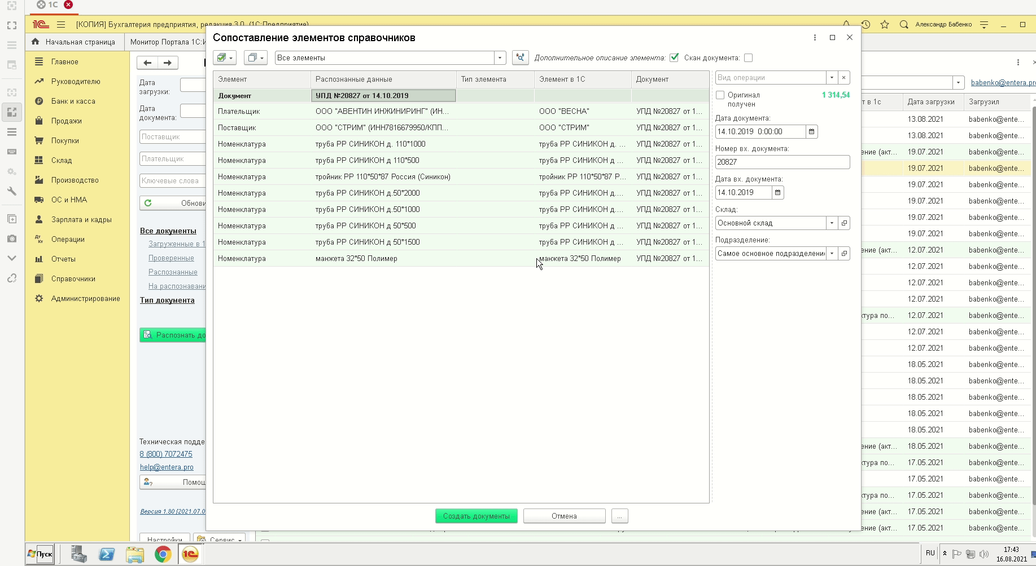Check Оригинал получен box
1036x566 pixels.
[x=720, y=95]
